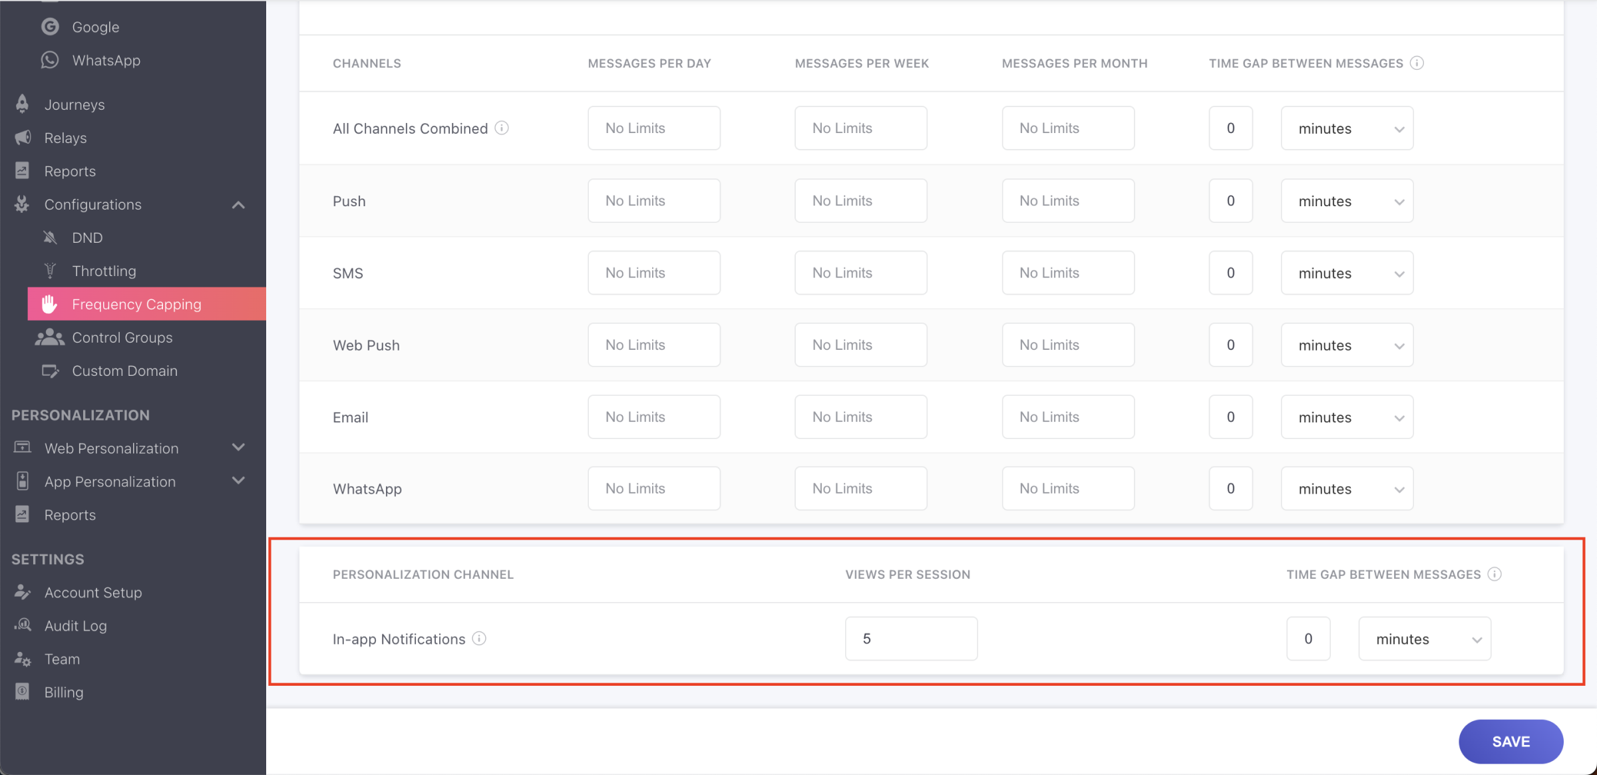Open Push time gap unit dropdown
The height and width of the screenshot is (775, 1597).
pyautogui.click(x=1346, y=201)
